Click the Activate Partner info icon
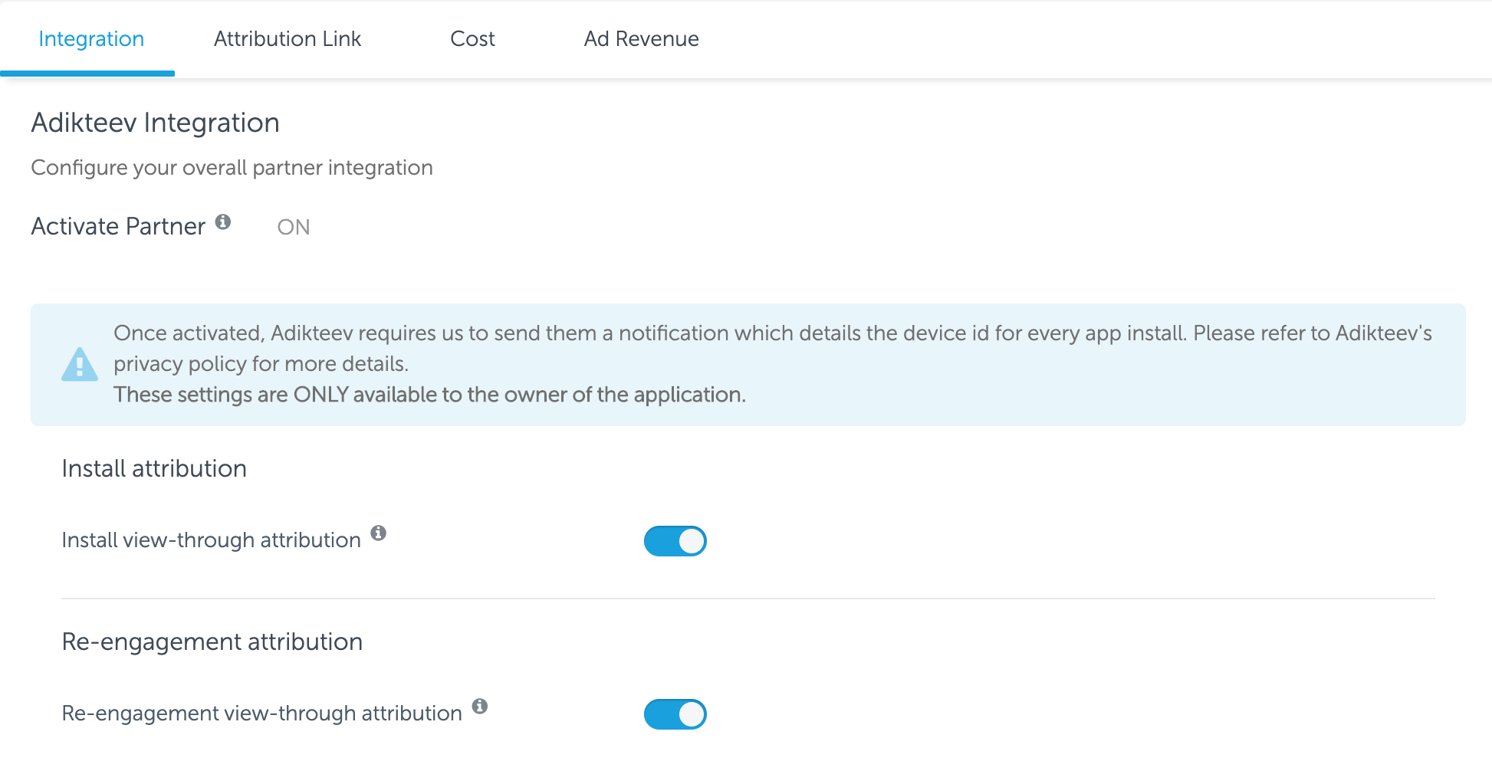 [223, 221]
